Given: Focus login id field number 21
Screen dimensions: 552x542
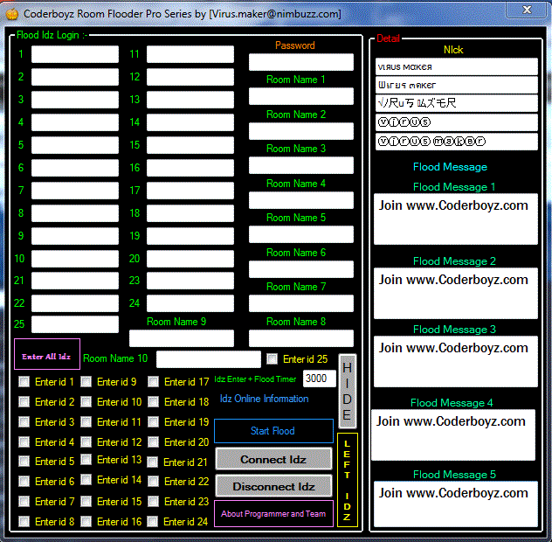Looking at the screenshot, I should pos(75,281).
